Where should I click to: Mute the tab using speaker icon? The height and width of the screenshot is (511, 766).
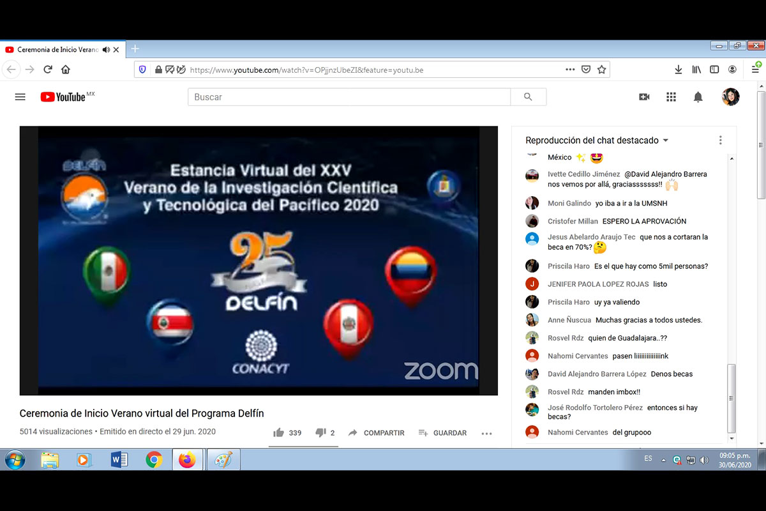[106, 50]
